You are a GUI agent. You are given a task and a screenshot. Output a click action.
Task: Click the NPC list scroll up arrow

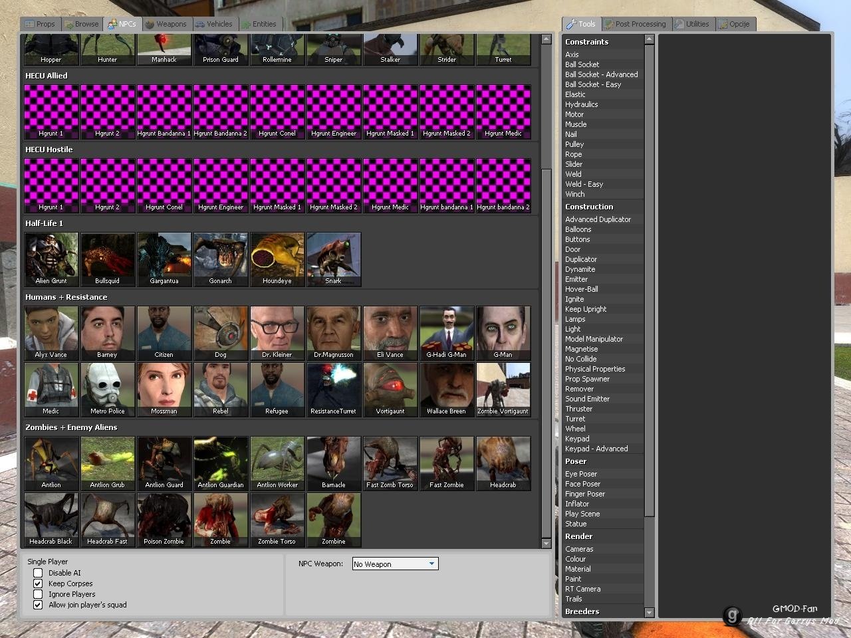[547, 39]
